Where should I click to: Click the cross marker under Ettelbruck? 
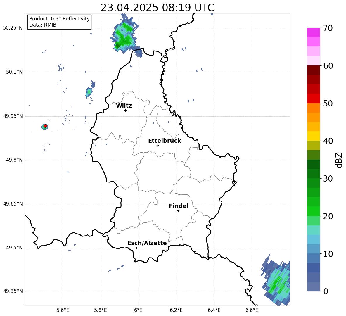pyautogui.click(x=158, y=146)
